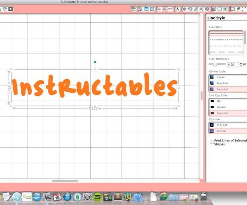Open the Fill Pattern window icon
Screen dimensions: 247x205
tap(152, 9)
